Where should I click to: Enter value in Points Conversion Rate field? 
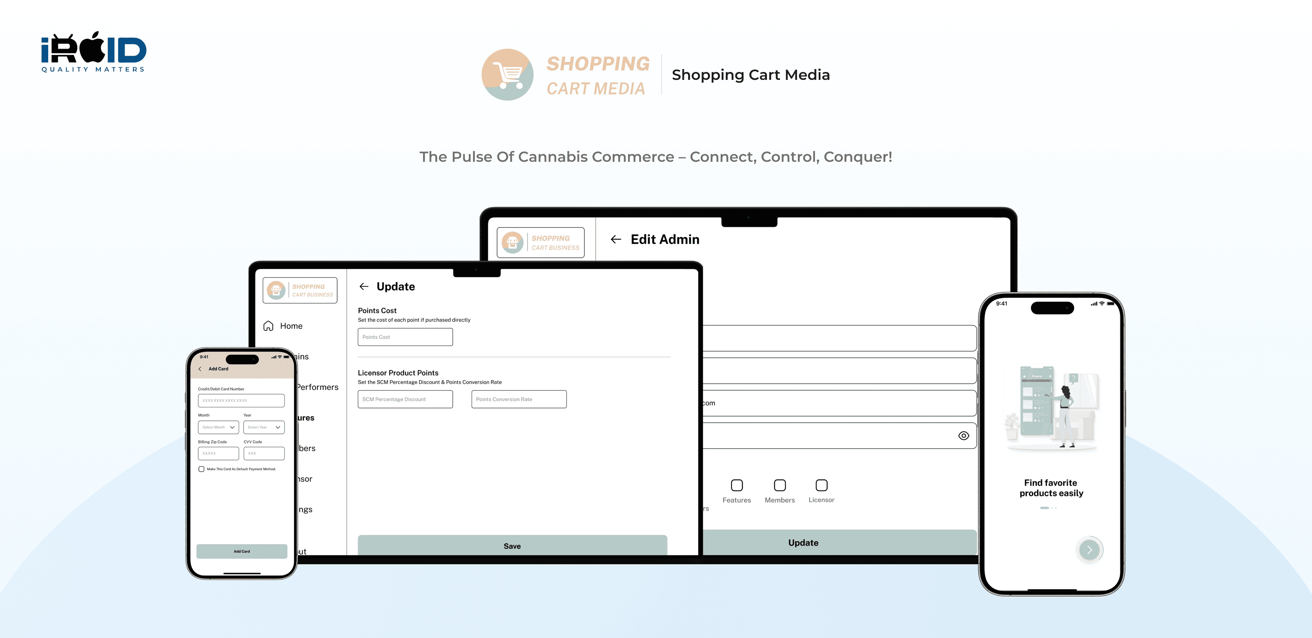pyautogui.click(x=520, y=399)
